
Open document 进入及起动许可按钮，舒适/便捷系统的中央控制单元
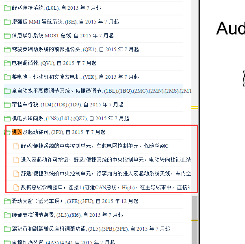(x=106, y=160)
